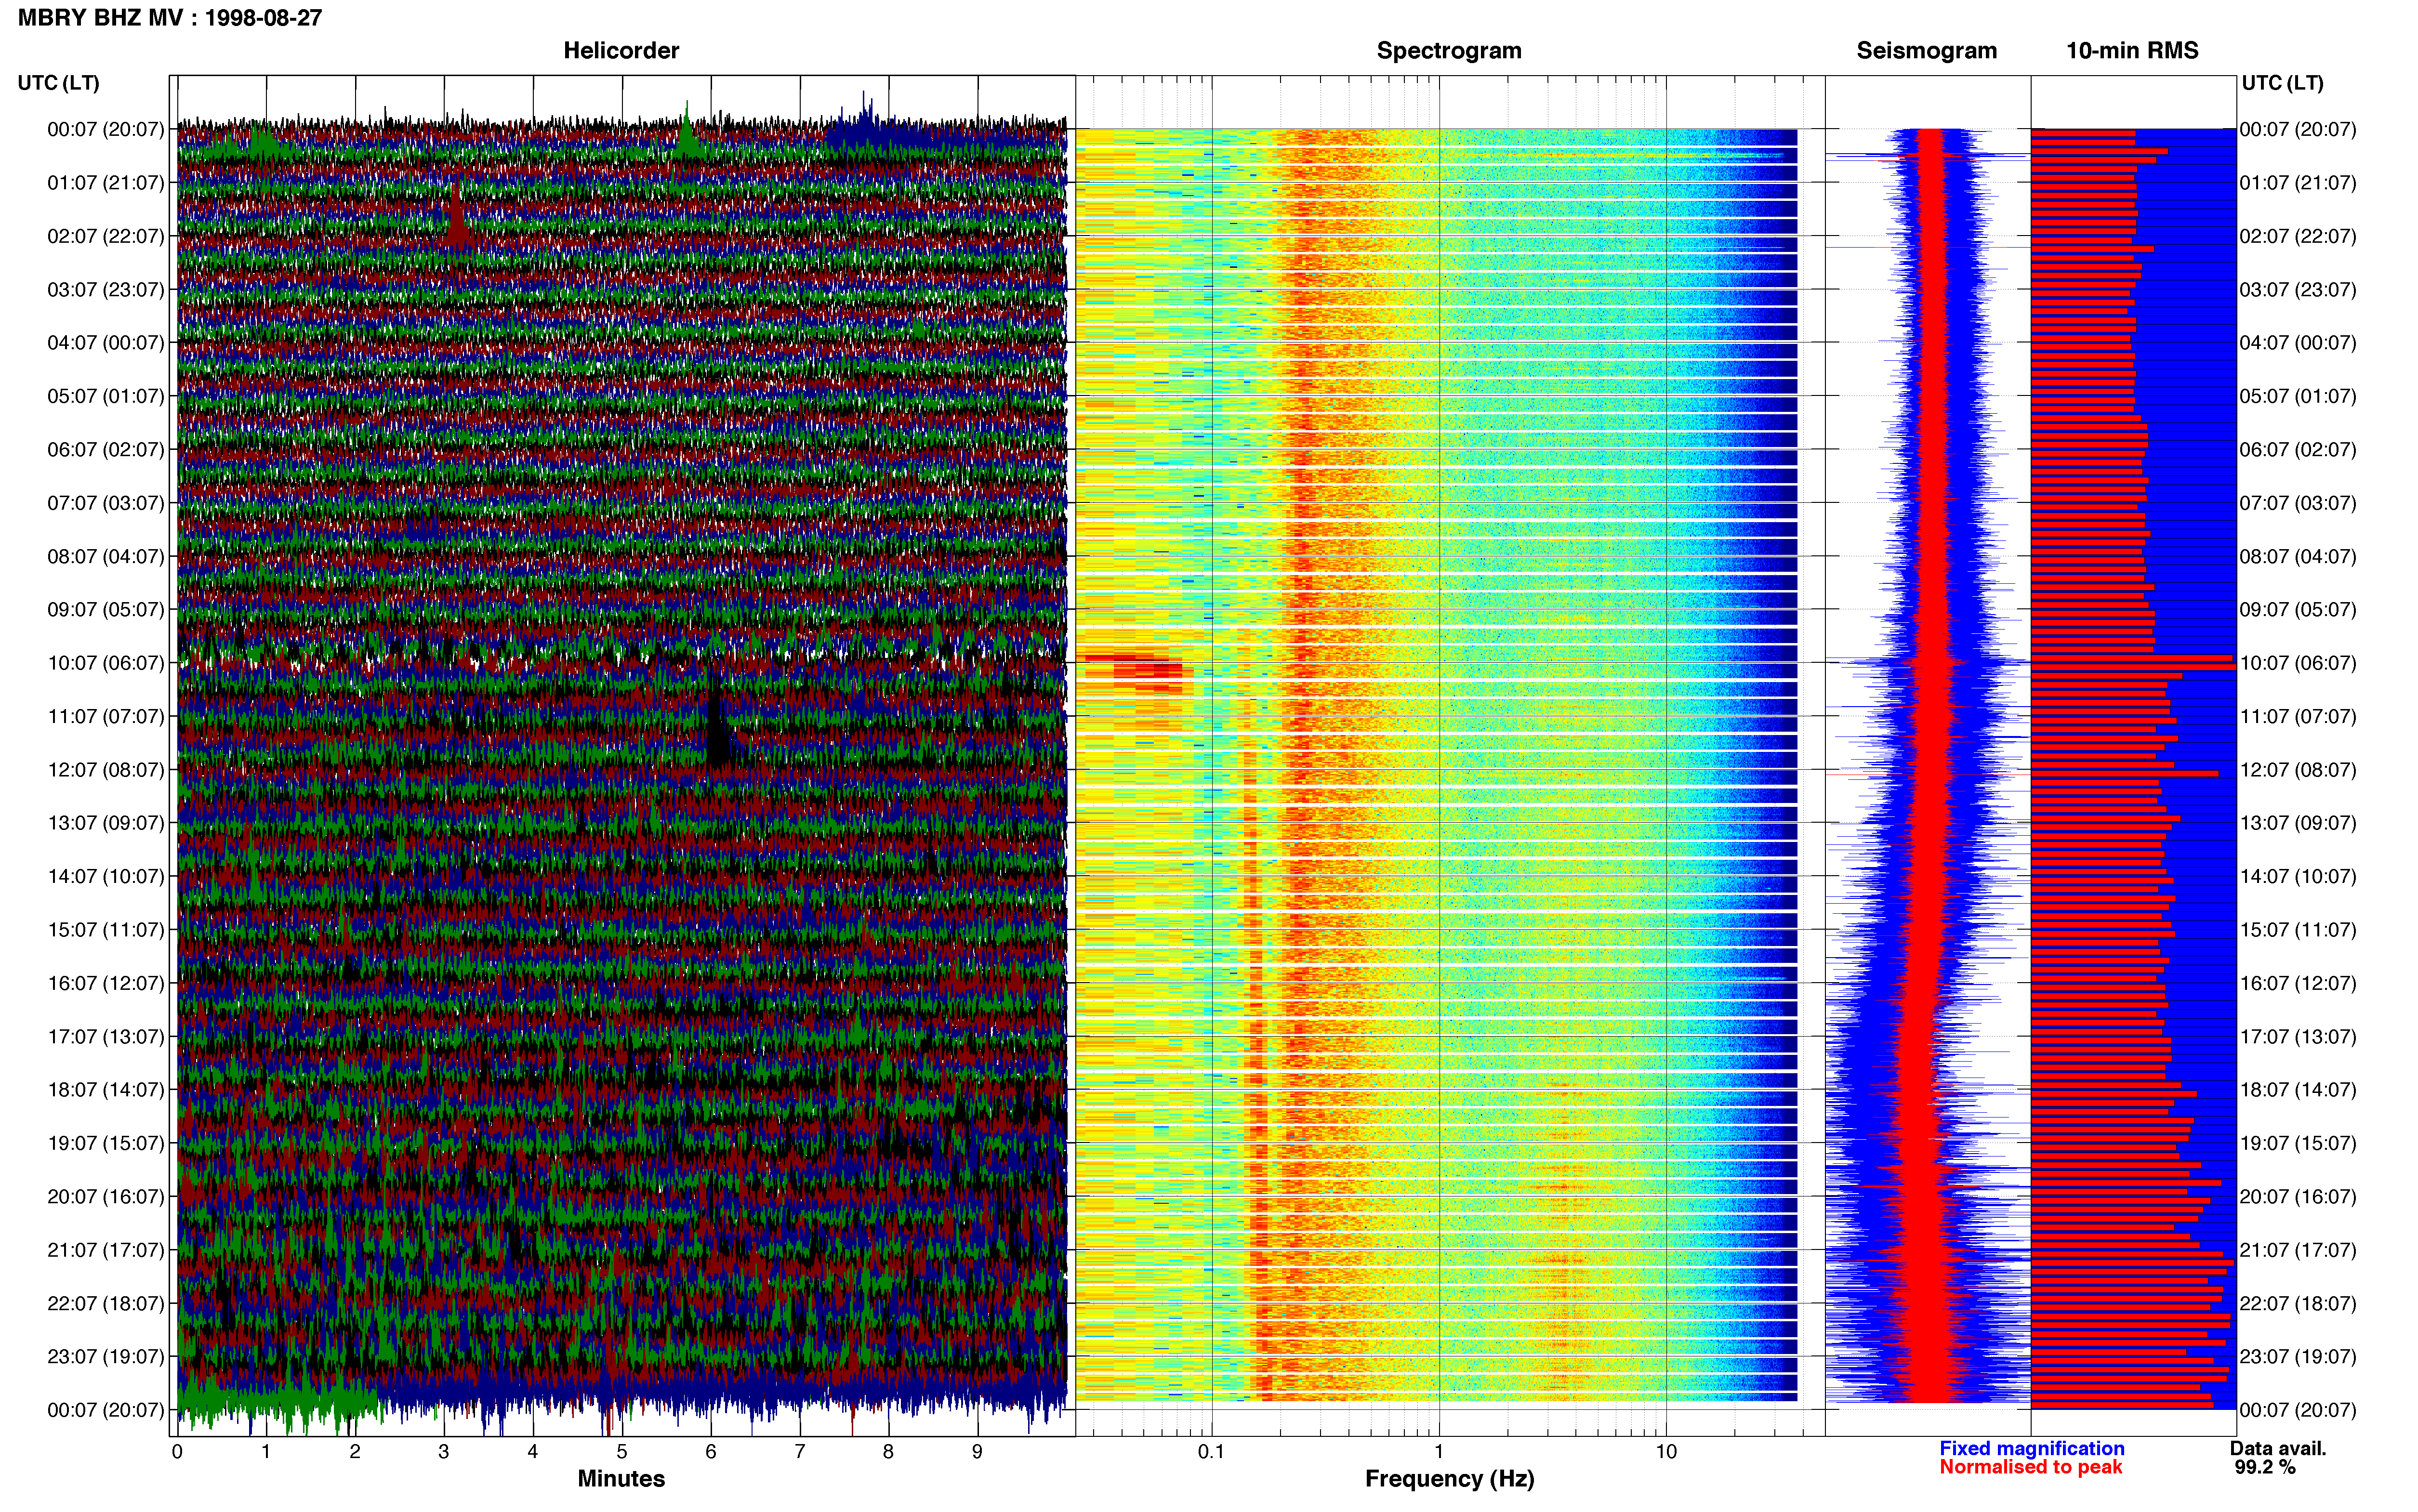Click the '9' tick on the Minutes axis
The height and width of the screenshot is (1512, 2418).
click(977, 1452)
